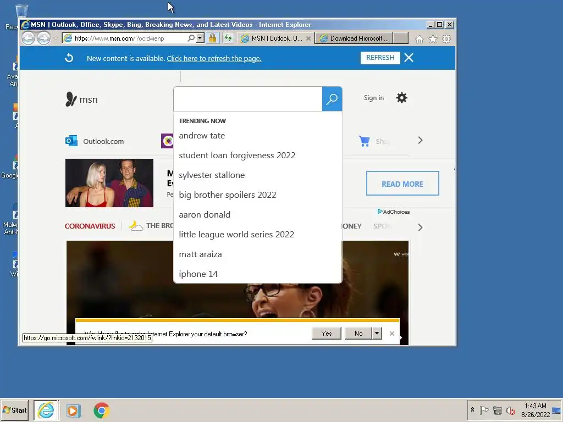Click the msn butterfly logo

81,99
